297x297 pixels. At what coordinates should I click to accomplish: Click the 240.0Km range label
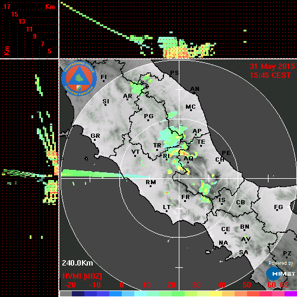[x=77, y=263]
